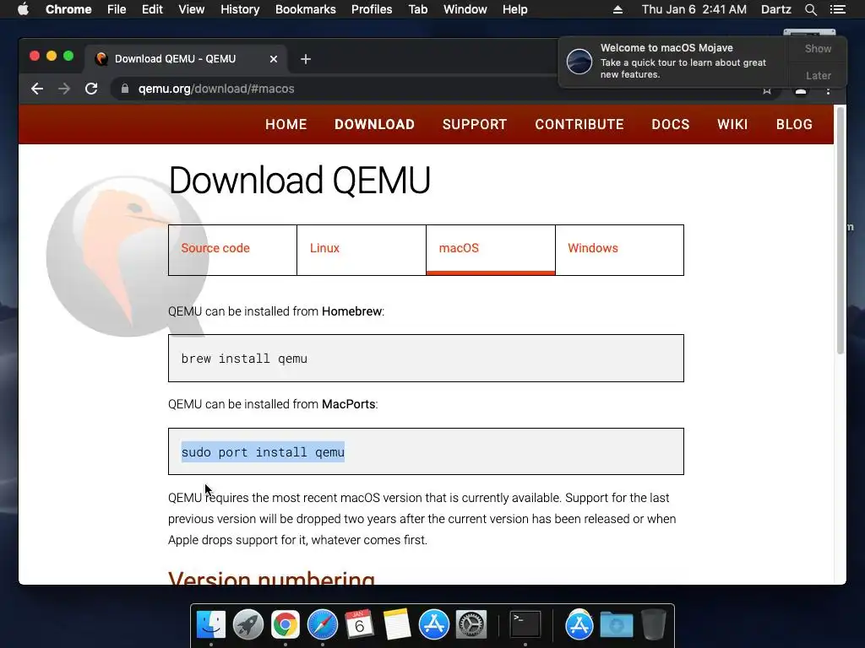Open Finder from the Dock
Viewport: 865px width, 648px height.
(211, 625)
